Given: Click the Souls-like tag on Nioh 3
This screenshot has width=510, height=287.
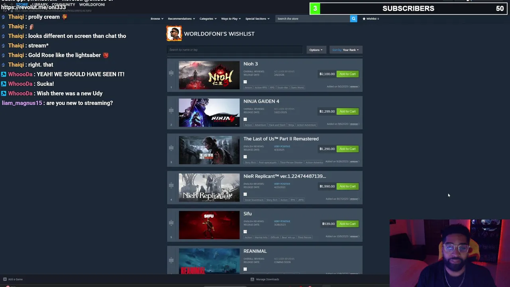Looking at the screenshot, I should pyautogui.click(x=282, y=87).
